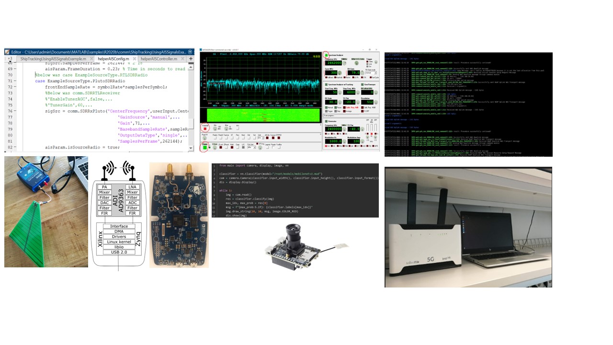This screenshot has height=345, width=613.
Task: Select the AD9363 block diagram image
Action: 118,216
